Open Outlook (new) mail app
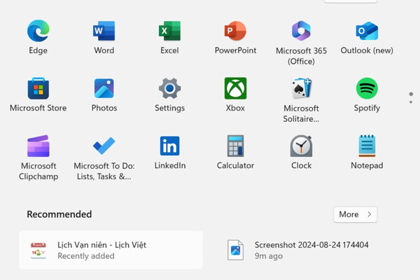 367,31
